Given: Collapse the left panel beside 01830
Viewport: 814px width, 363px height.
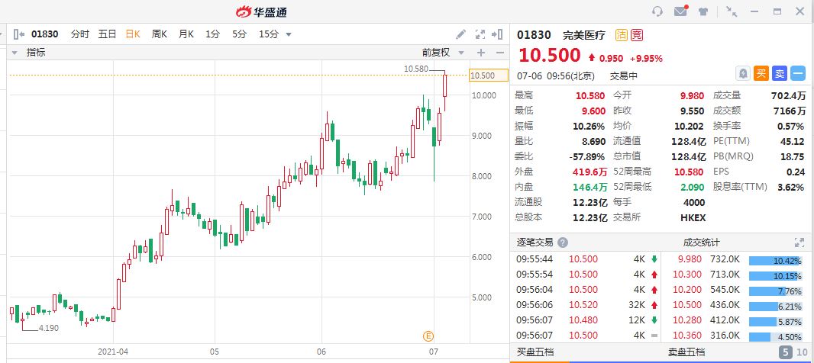Looking at the screenshot, I should [x=18, y=34].
